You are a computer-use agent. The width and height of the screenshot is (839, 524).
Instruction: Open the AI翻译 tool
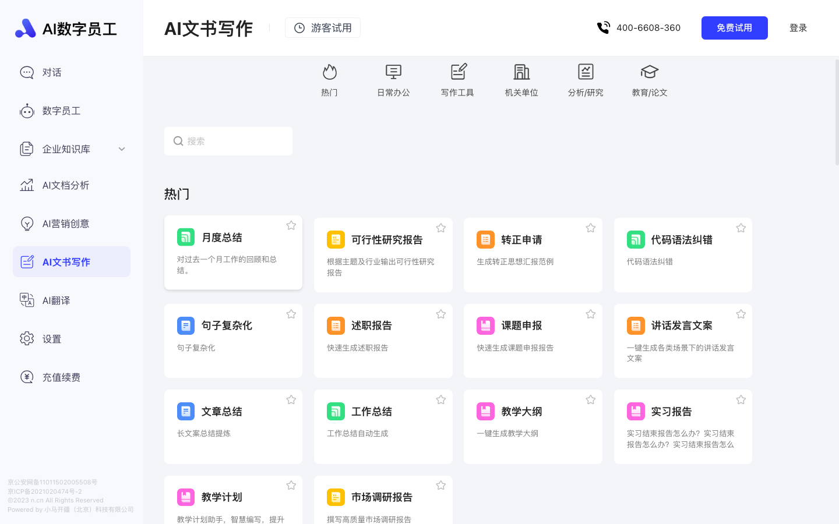click(57, 300)
